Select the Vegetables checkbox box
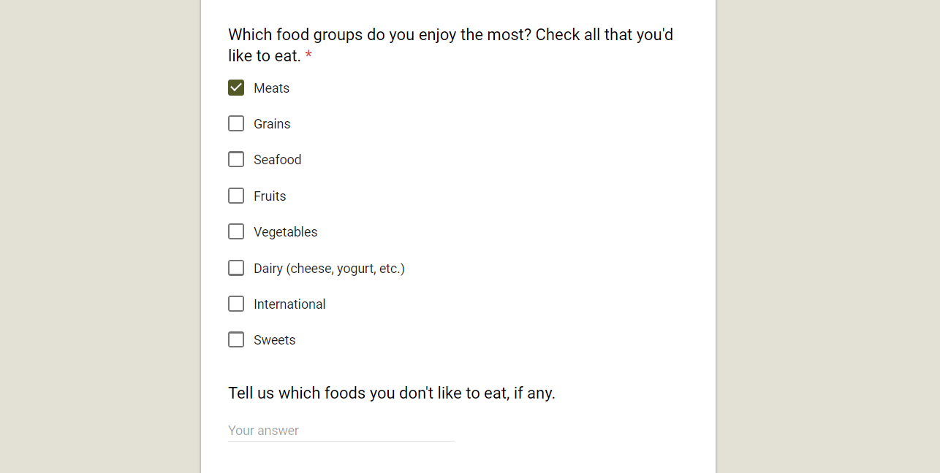The image size is (940, 473). coord(236,232)
